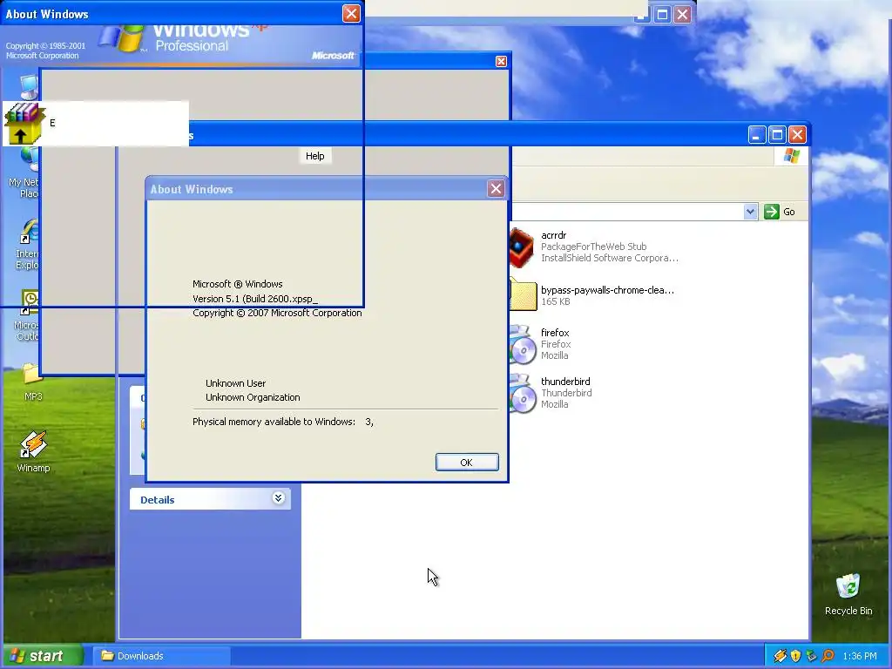This screenshot has height=669, width=892.
Task: Open the Help menu
Action: 314,156
